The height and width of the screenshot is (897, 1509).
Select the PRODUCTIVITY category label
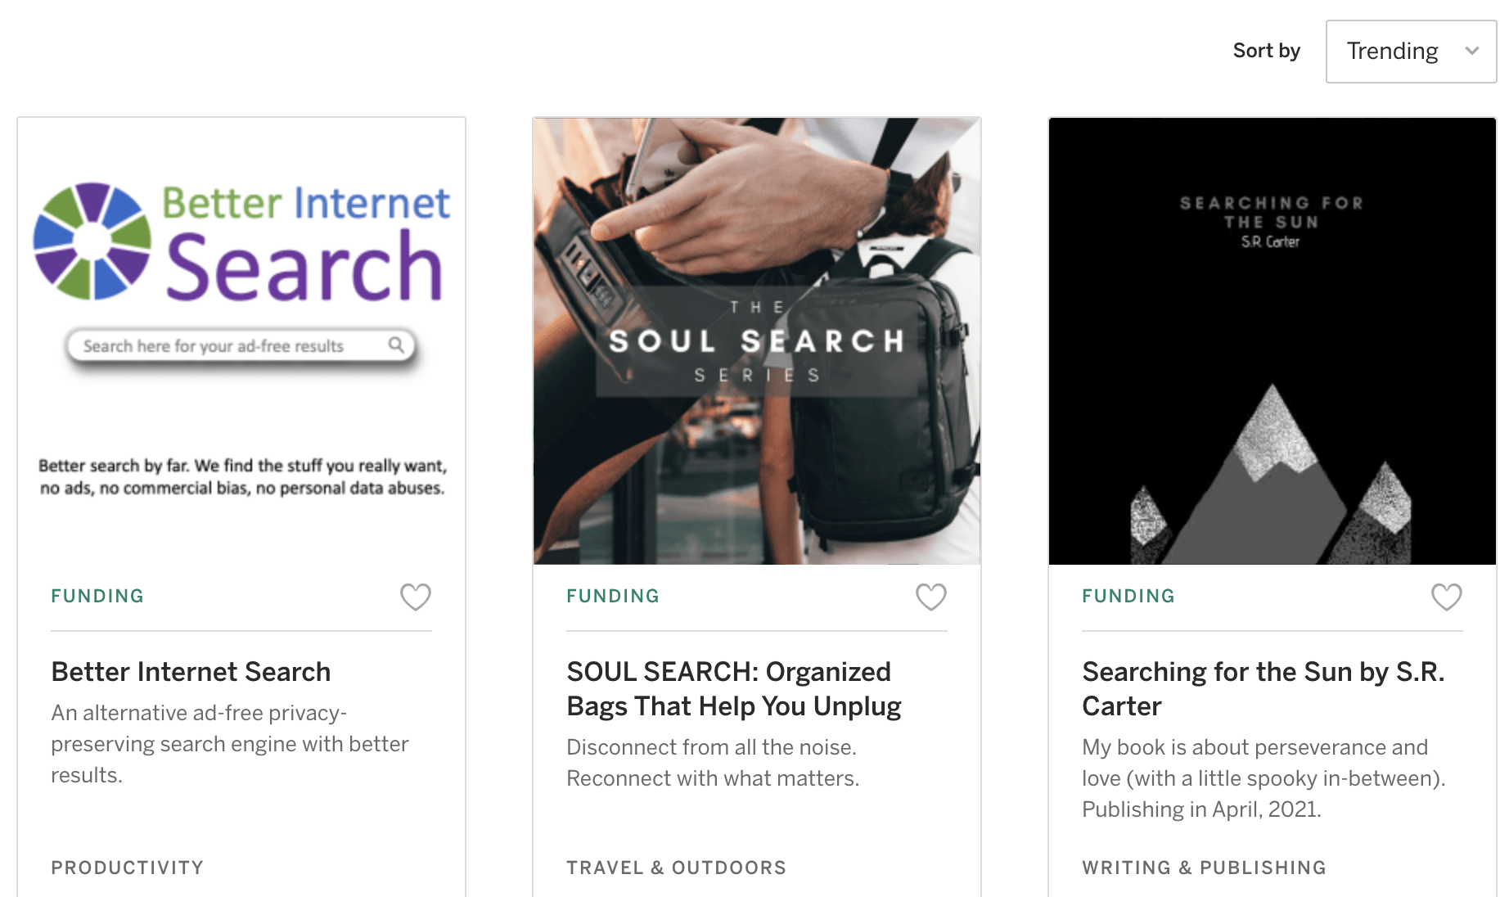(127, 868)
